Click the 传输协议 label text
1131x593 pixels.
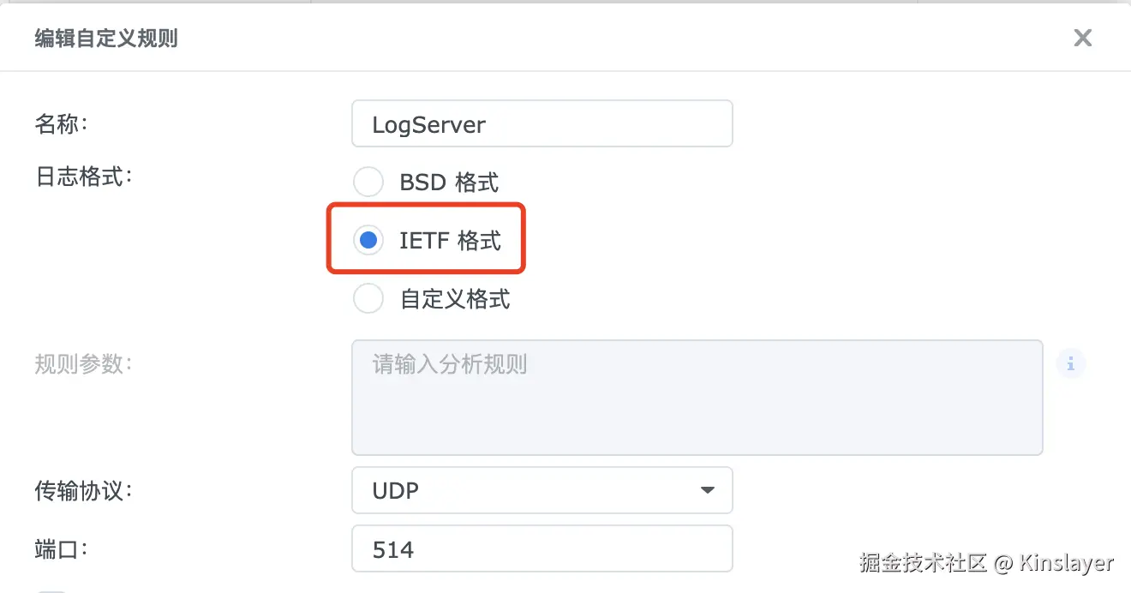point(83,490)
